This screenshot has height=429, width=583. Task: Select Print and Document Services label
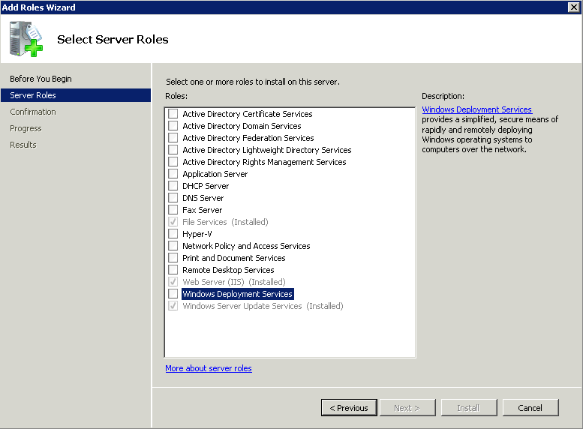pos(234,258)
